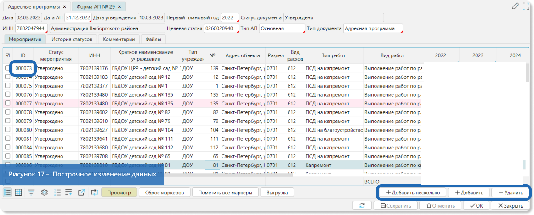534x215 pixels.
Task: Sort by the ID column header
Action: (x=23, y=55)
